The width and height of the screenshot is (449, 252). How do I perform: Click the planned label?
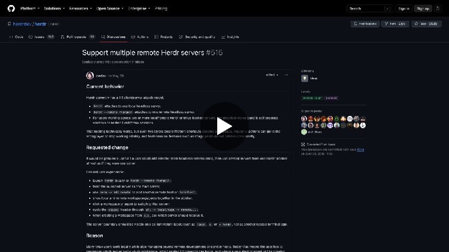pos(331,98)
